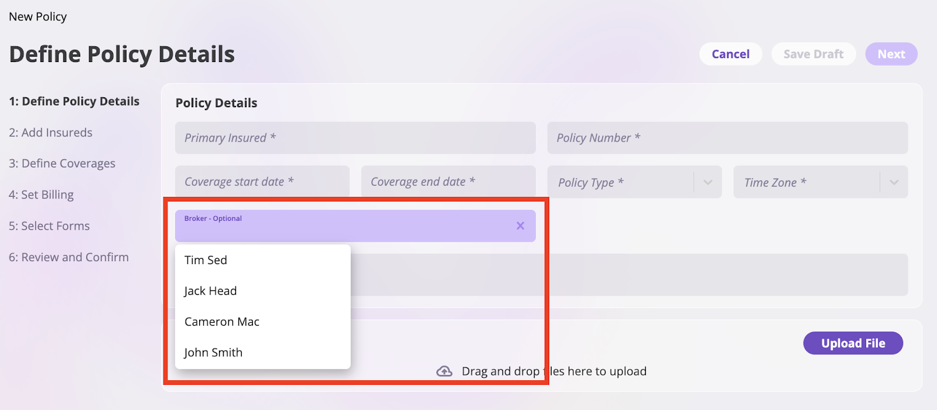Click the Policy Details section heading
Screen dimensions: 937x410
pyautogui.click(x=217, y=103)
